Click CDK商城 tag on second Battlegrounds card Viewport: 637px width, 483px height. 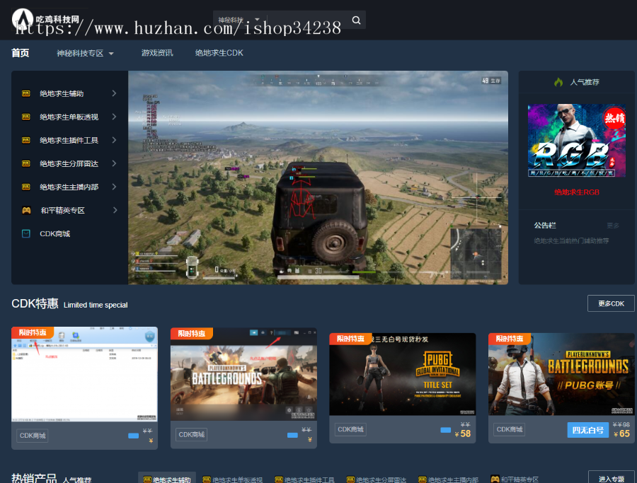tap(191, 435)
